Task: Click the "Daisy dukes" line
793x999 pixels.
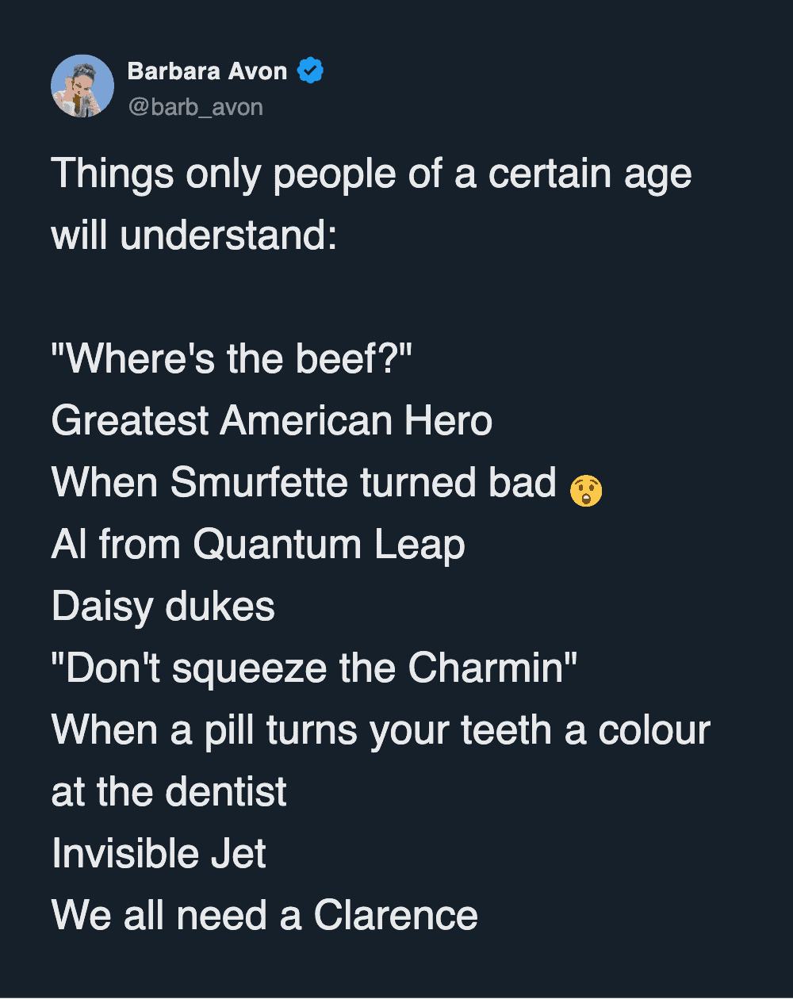Action: click(x=163, y=607)
